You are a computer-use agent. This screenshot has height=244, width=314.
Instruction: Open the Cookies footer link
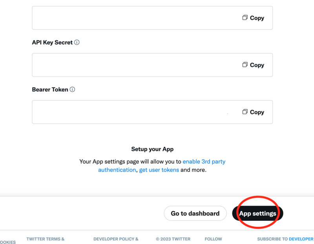pyautogui.click(x=8, y=242)
